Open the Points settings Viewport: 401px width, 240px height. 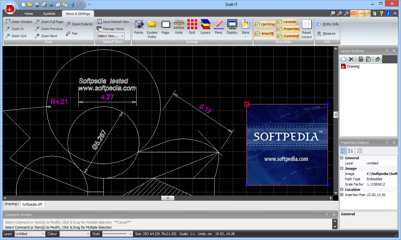pos(139,27)
